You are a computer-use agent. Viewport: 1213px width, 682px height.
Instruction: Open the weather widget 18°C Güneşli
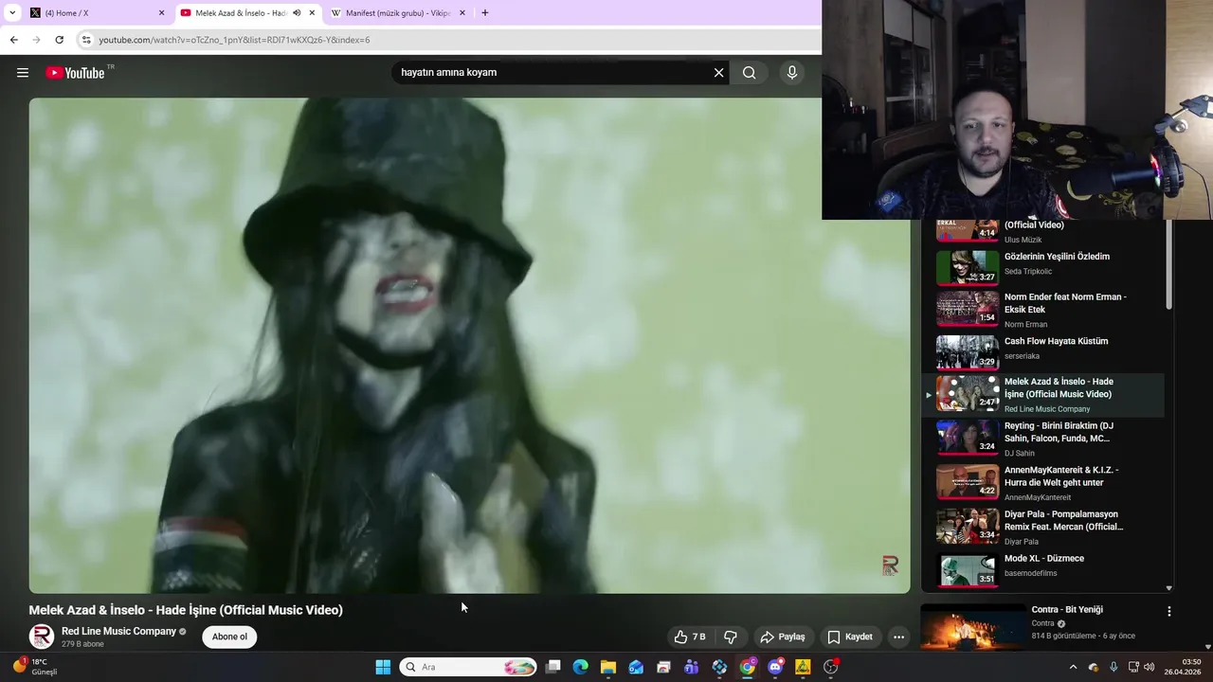point(36,667)
